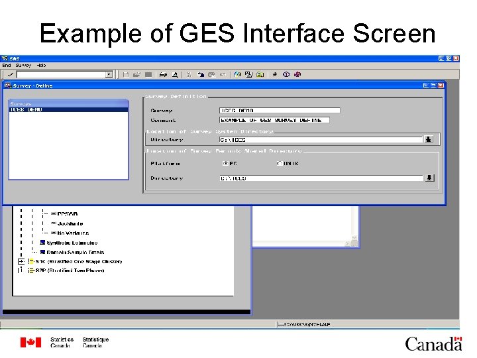This screenshot has height=358, width=477.
Task: Select ICES DEMO in Surveys list
Action: coord(68,110)
